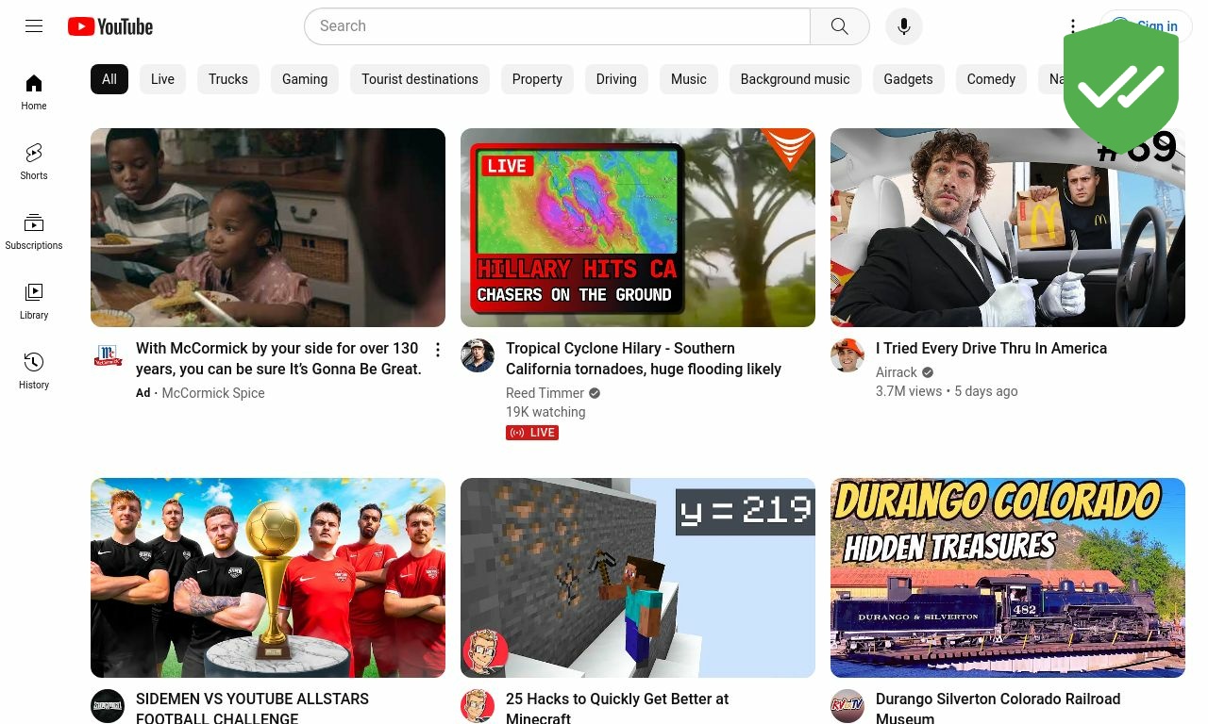Play the Drive Thru video thumbnail
This screenshot has width=1208, height=724.
pos(1008,227)
